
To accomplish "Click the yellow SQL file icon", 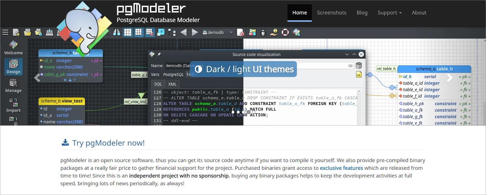I will (359, 74).
